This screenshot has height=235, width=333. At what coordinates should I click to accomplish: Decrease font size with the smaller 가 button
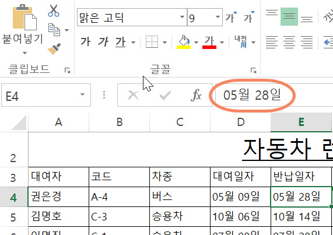coord(248,17)
